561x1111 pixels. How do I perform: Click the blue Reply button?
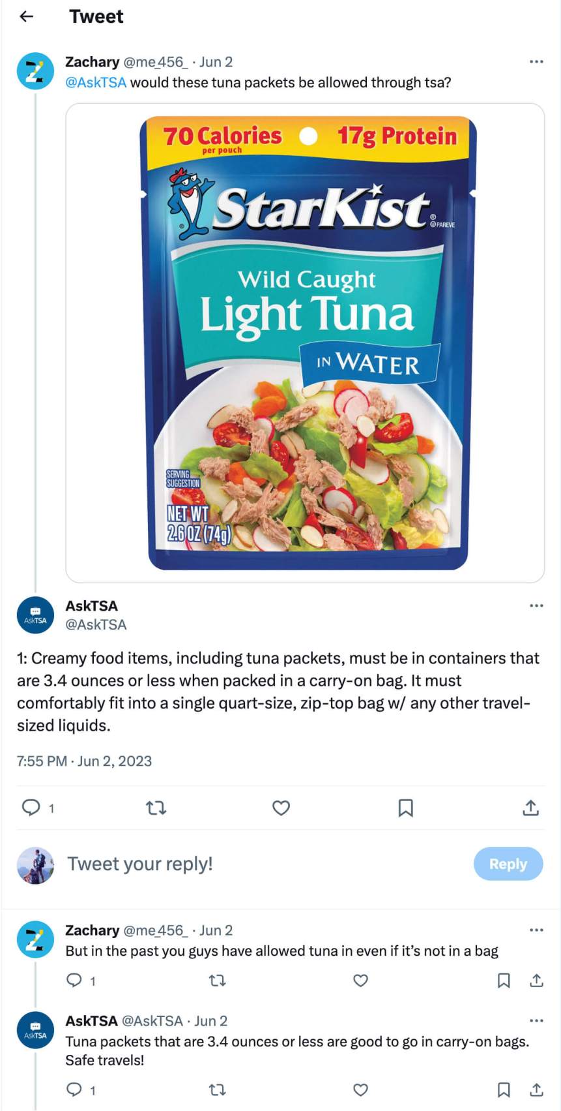[508, 864]
